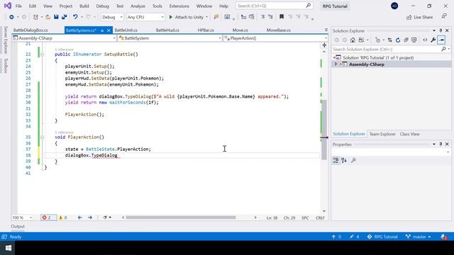Click the RPG Tutorial repository in status bar

[382, 237]
